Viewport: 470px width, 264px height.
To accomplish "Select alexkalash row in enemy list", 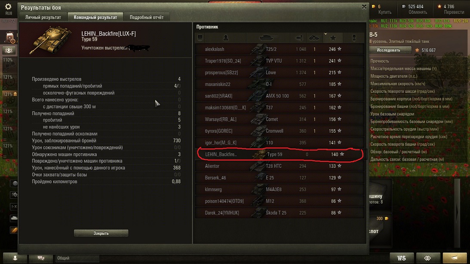I will (x=280, y=49).
